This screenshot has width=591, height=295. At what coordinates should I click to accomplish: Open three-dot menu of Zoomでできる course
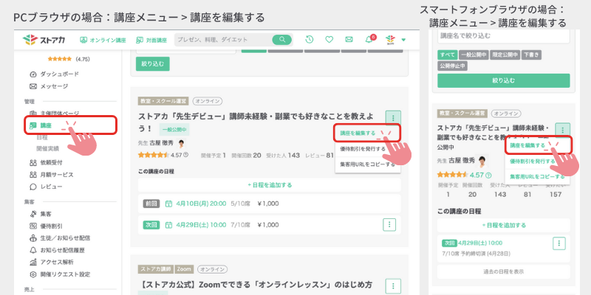(x=393, y=286)
